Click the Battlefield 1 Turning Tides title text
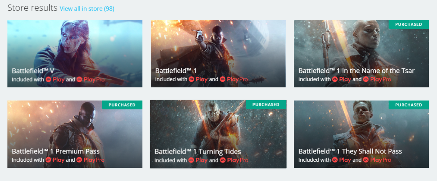The width and height of the screenshot is (437, 181). point(198,151)
